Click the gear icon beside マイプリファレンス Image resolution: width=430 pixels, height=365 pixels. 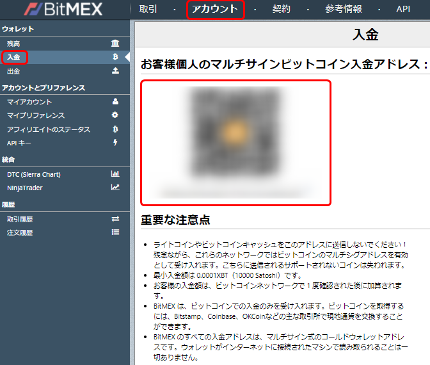115,115
